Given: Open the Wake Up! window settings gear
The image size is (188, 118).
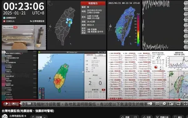Looking at the screenshot, I should click(99, 52).
